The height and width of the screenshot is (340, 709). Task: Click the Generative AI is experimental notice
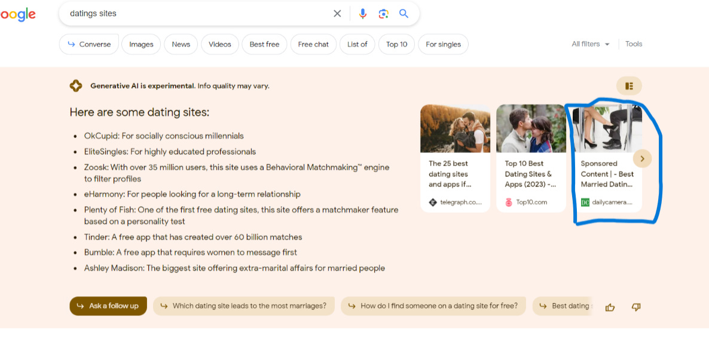point(180,86)
